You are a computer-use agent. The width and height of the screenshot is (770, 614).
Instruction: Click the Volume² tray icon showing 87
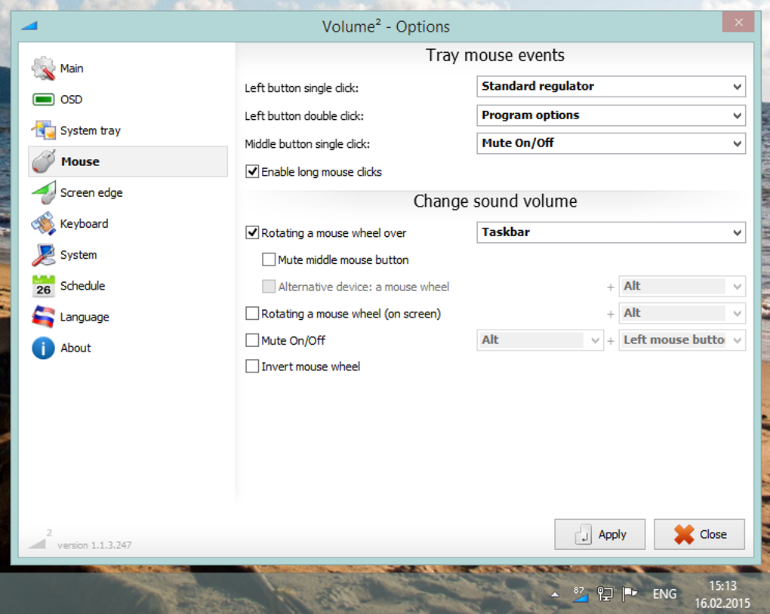point(580,594)
